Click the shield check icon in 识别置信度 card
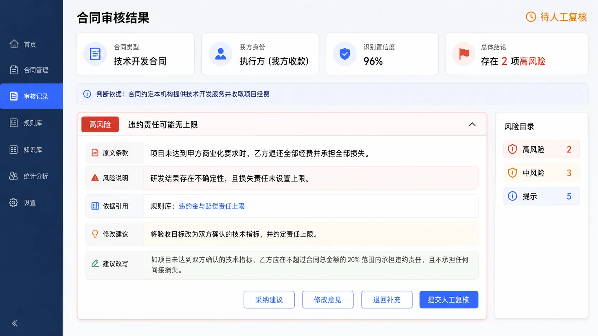 [x=345, y=54]
